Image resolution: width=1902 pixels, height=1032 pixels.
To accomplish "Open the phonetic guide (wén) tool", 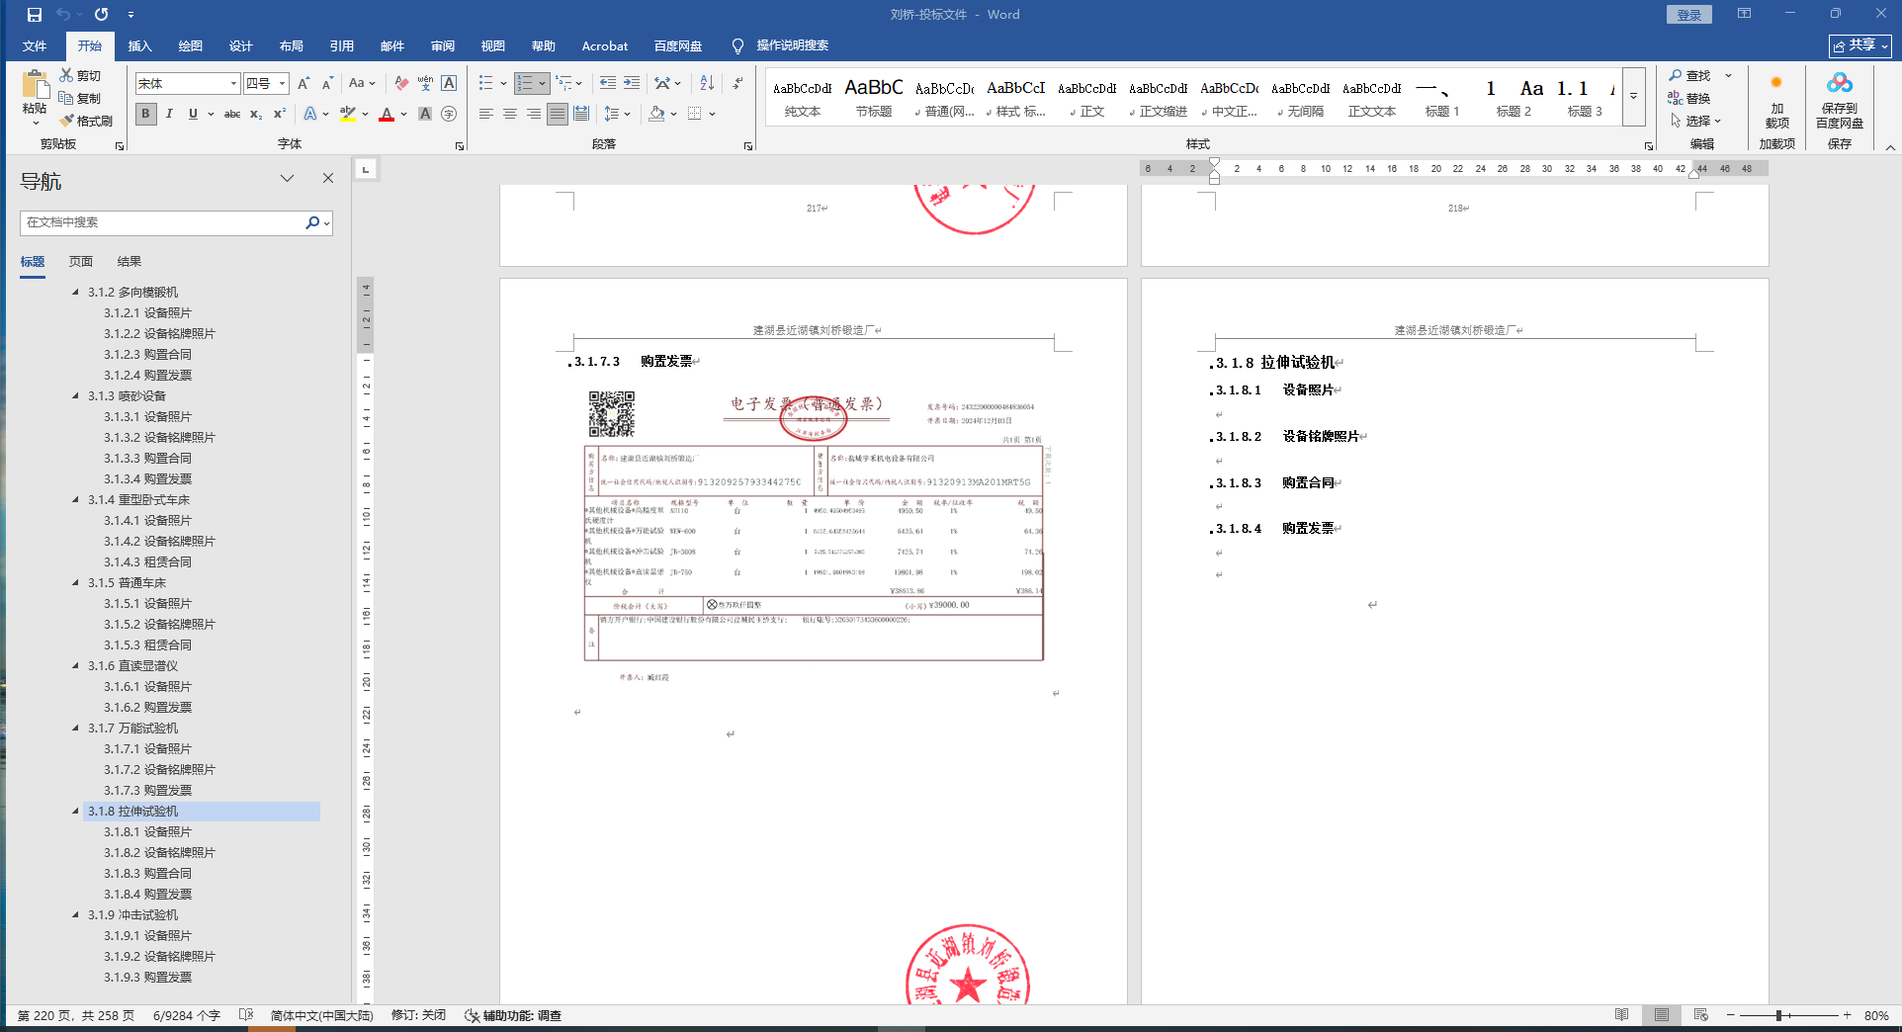I will click(425, 83).
